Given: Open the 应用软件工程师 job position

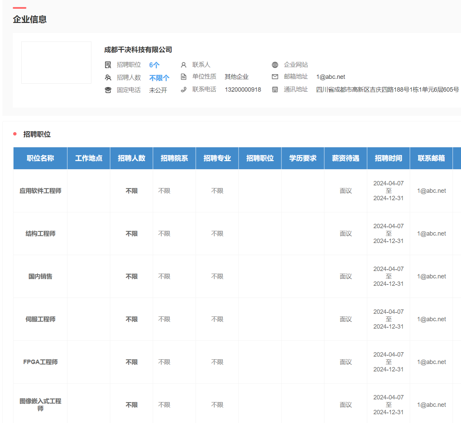Looking at the screenshot, I should pyautogui.click(x=40, y=191).
